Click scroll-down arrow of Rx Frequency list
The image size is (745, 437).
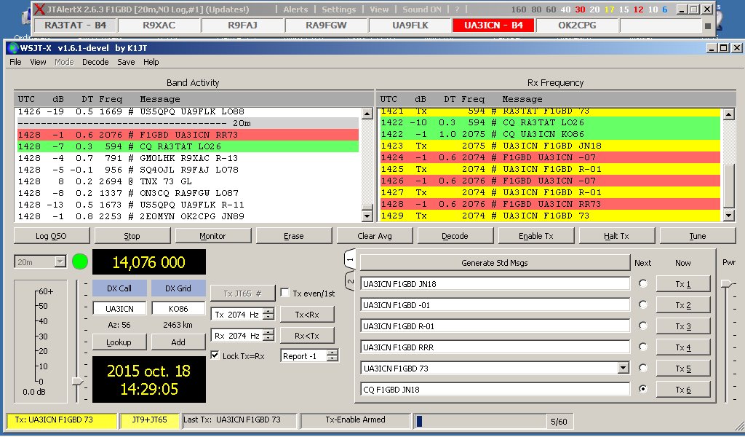[x=729, y=216]
